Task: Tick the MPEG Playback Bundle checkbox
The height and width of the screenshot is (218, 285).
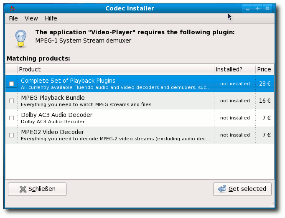Action: 11,101
